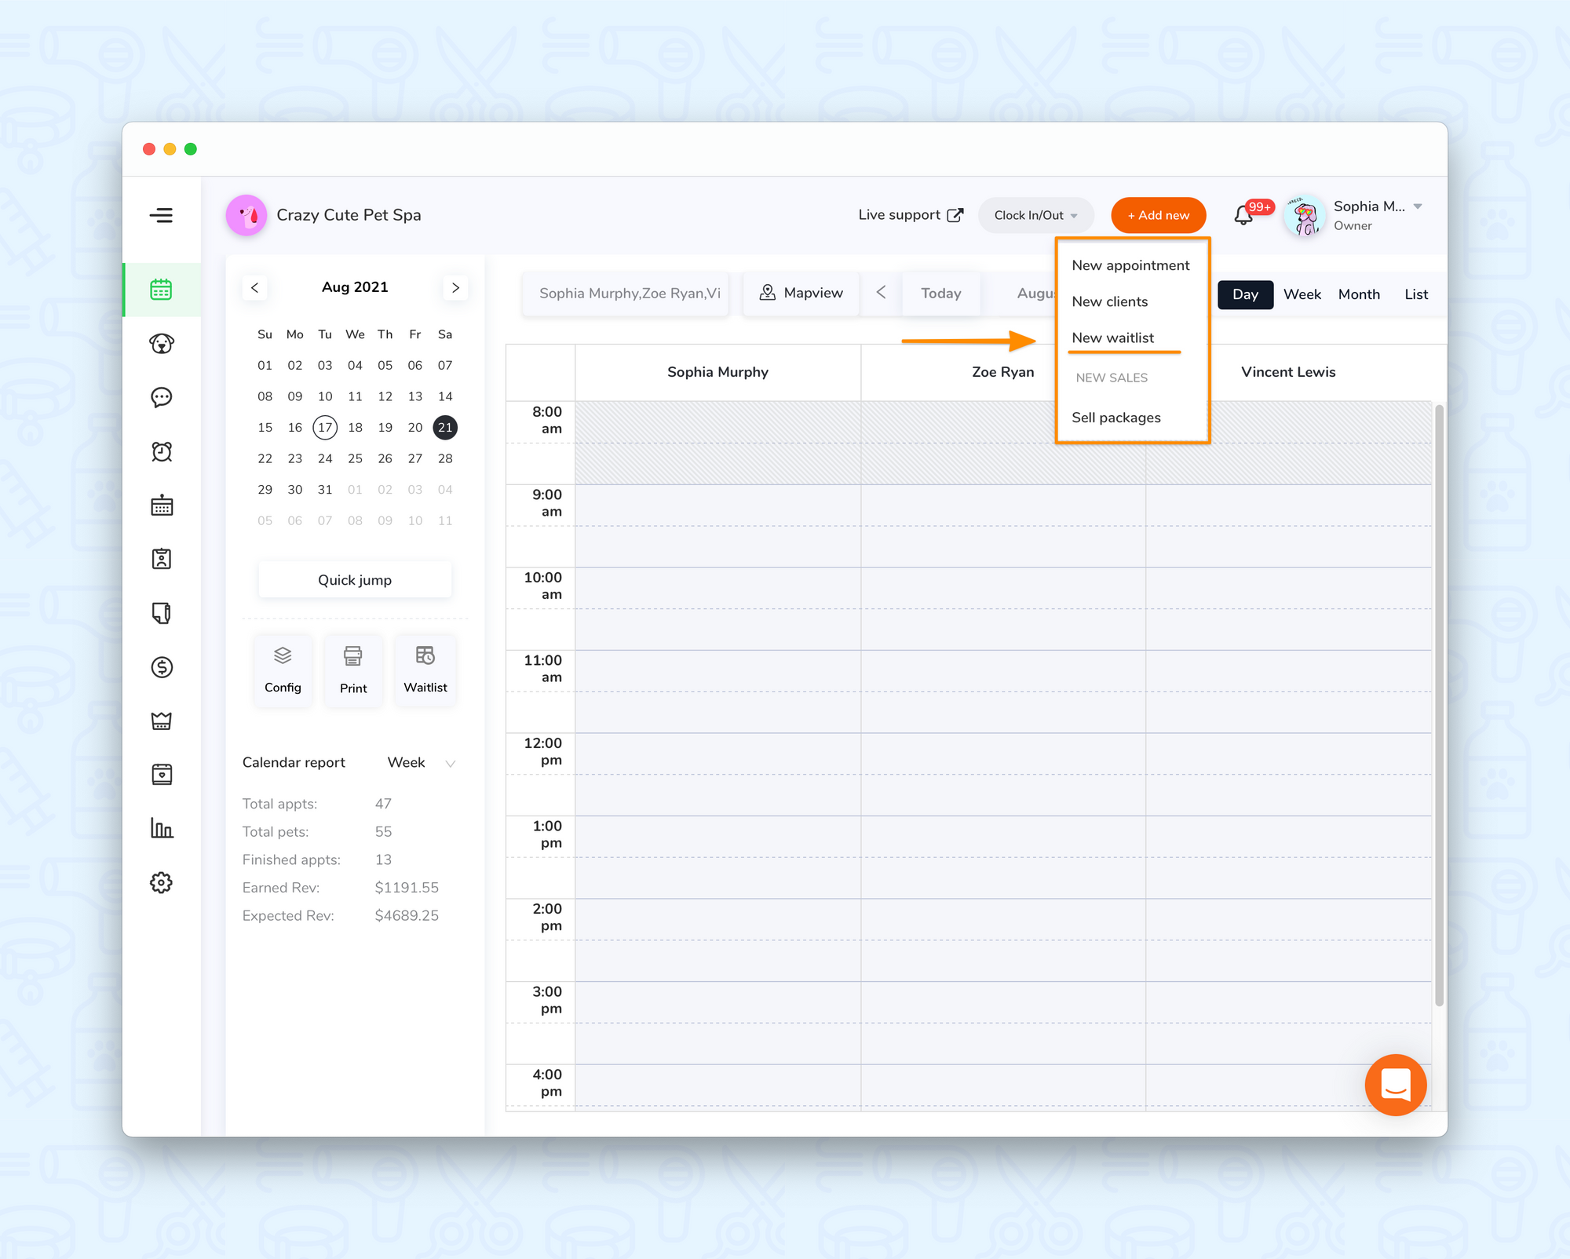Open the settings gear in the sidebar
The height and width of the screenshot is (1259, 1570).
162,882
